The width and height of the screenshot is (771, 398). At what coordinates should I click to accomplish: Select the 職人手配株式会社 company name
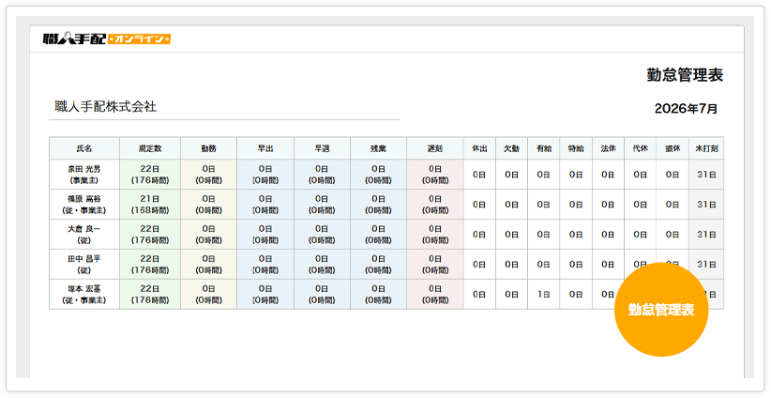[x=105, y=107]
